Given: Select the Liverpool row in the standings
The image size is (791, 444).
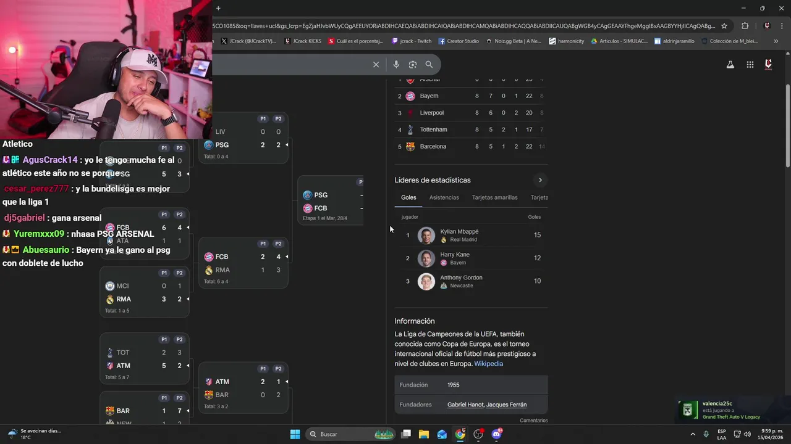Looking at the screenshot, I should (471, 113).
